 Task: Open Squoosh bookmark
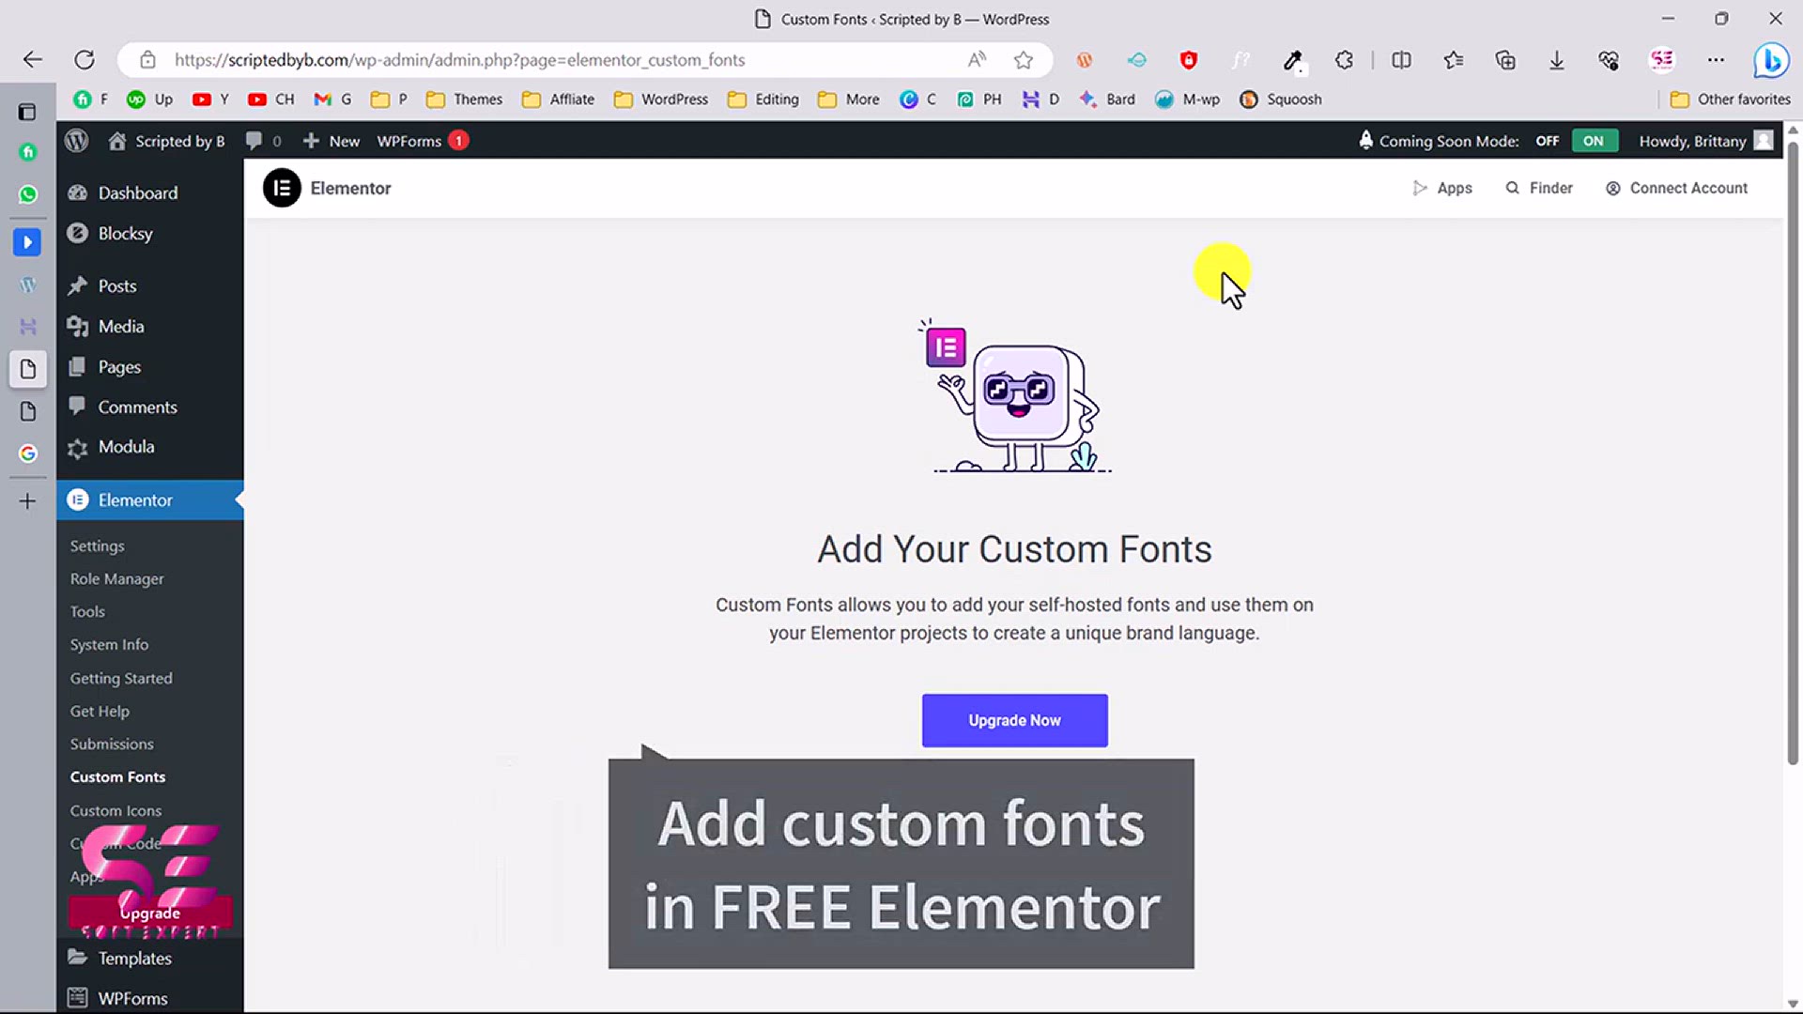pos(1280,100)
